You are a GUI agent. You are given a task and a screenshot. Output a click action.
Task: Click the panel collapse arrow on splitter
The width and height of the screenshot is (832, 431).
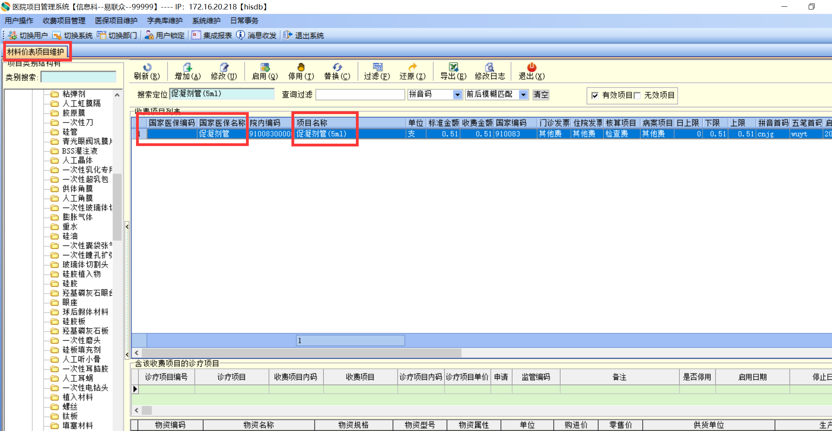pyautogui.click(x=127, y=227)
